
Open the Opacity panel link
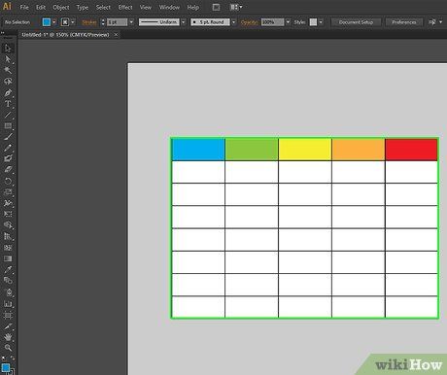[x=250, y=22]
